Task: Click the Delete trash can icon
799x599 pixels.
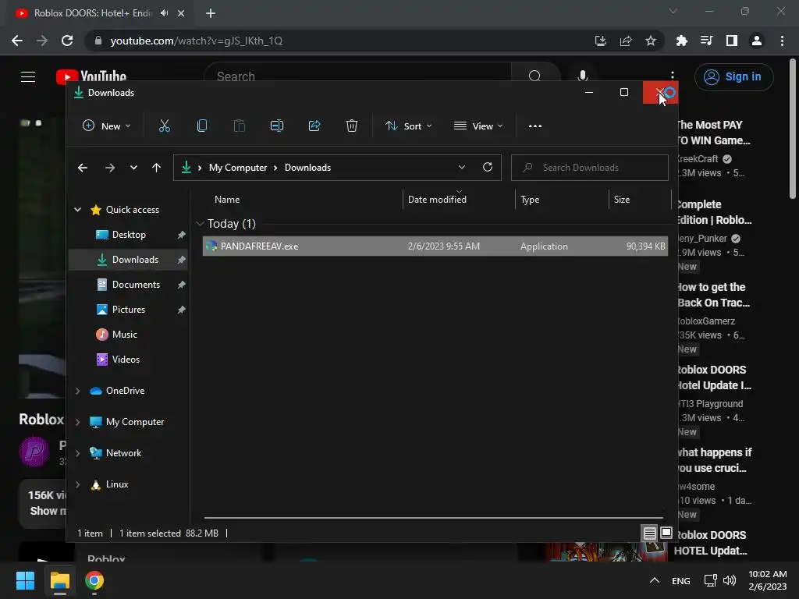Action: click(x=352, y=126)
